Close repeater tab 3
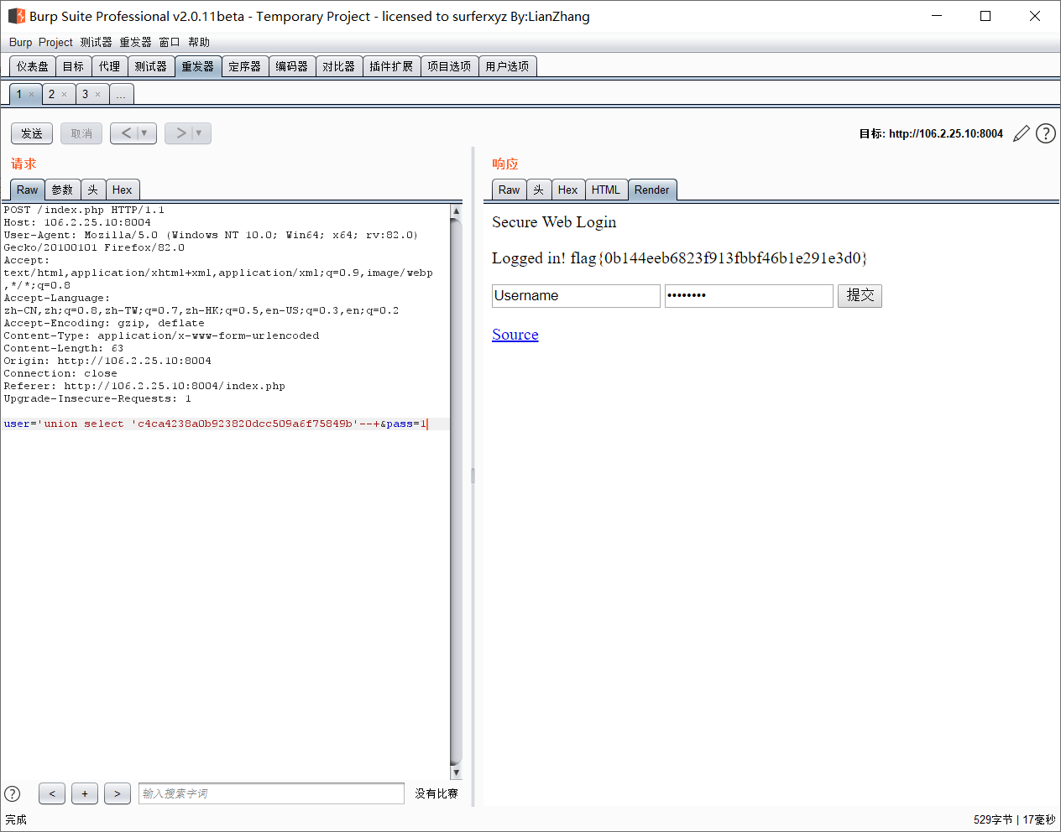The height and width of the screenshot is (832, 1061). pyautogui.click(x=97, y=95)
